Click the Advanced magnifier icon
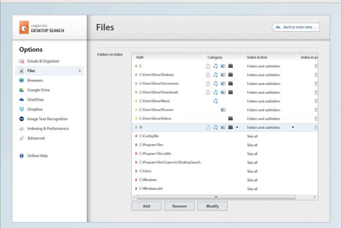Image resolution: width=342 pixels, height=228 pixels. [22, 138]
